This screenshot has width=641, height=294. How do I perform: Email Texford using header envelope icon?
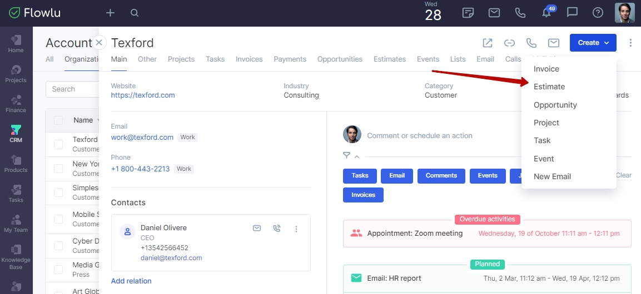(x=554, y=43)
